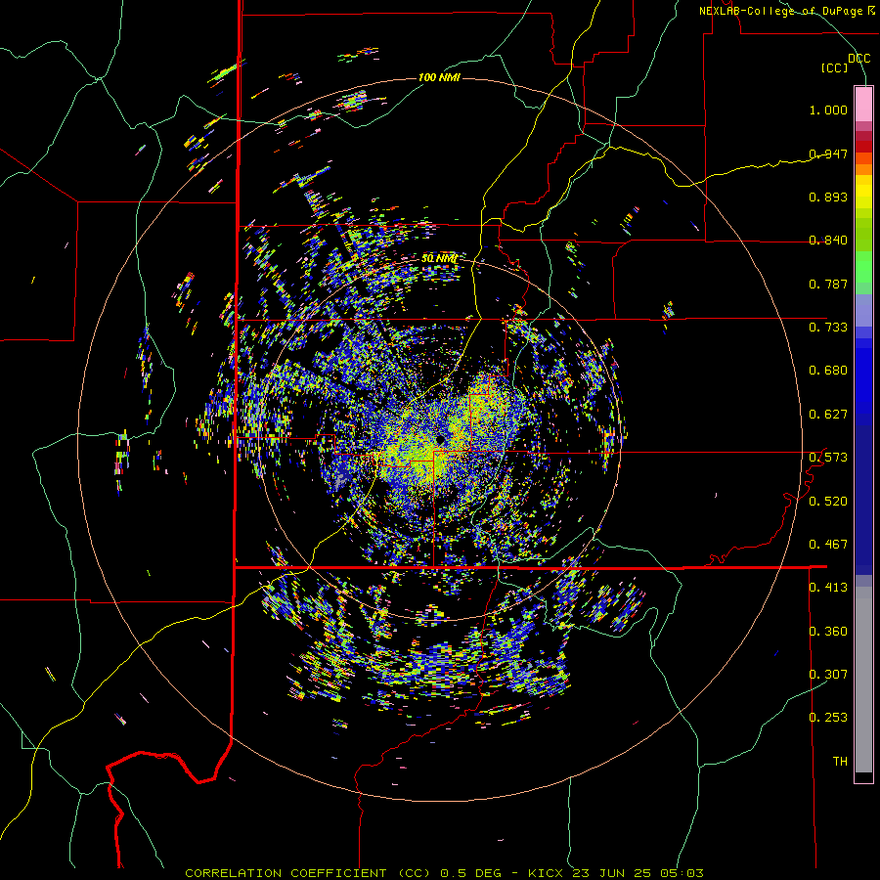
Task: Click the 0.520 scale value
Action: click(828, 501)
